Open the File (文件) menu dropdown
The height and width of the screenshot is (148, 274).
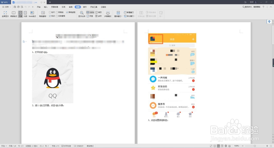click(7, 7)
